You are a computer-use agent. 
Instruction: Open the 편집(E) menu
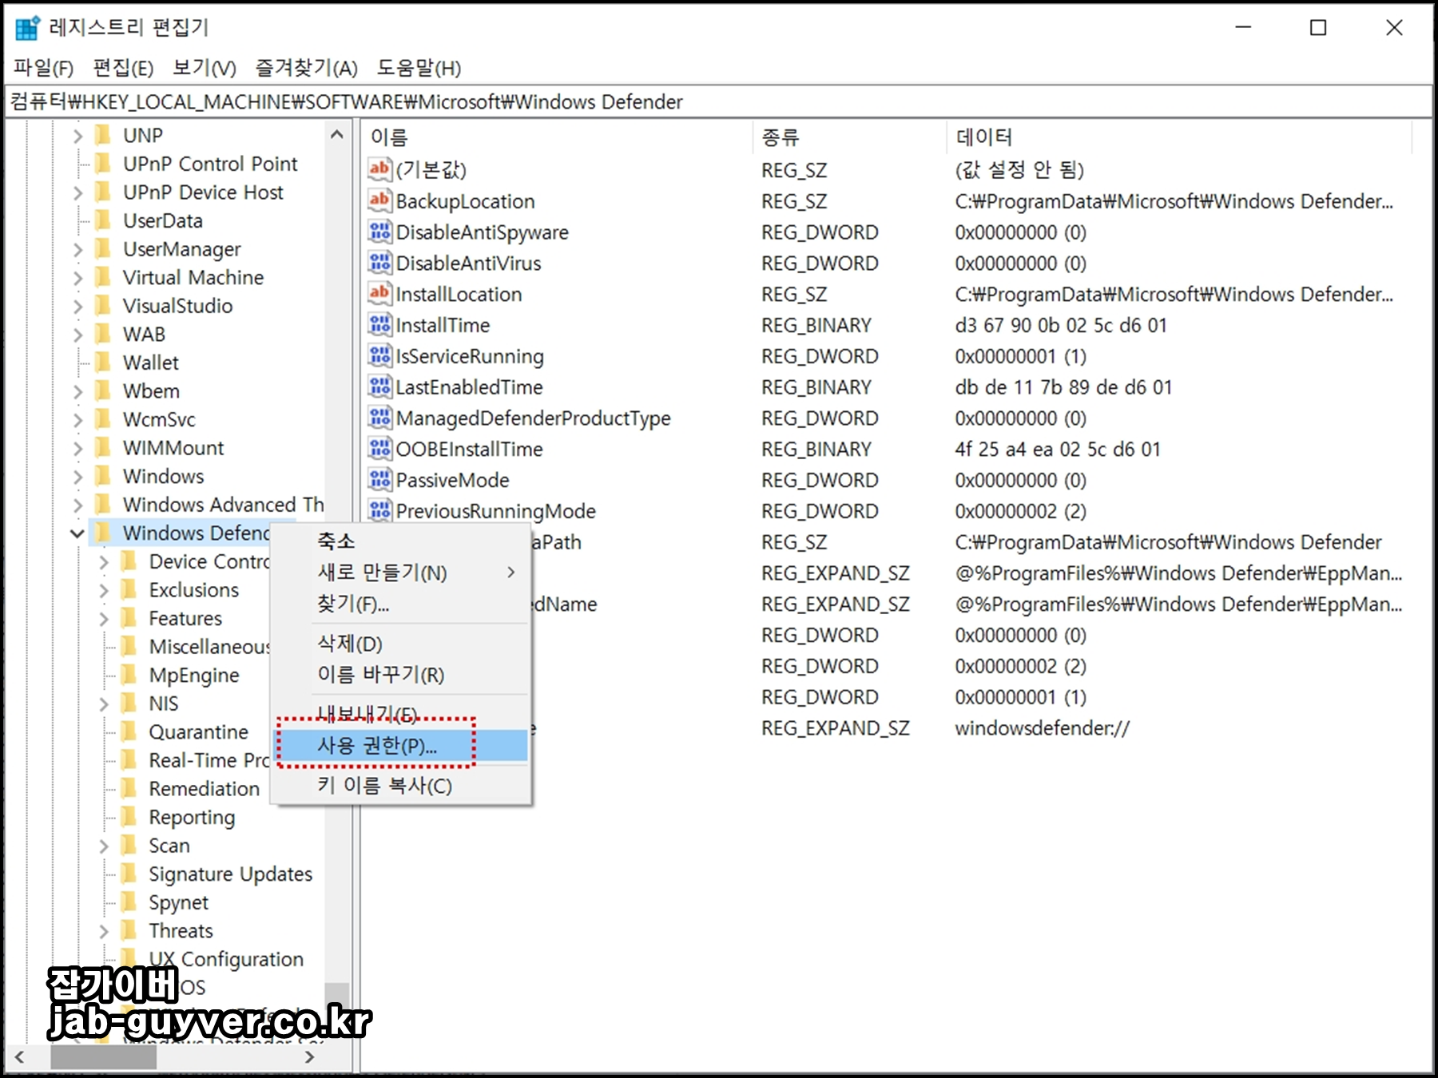(x=123, y=68)
